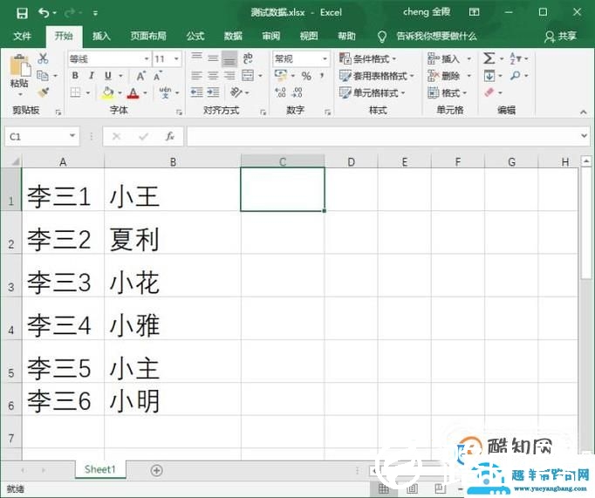
Task: Switch to the 公式 tab
Action: tap(195, 36)
